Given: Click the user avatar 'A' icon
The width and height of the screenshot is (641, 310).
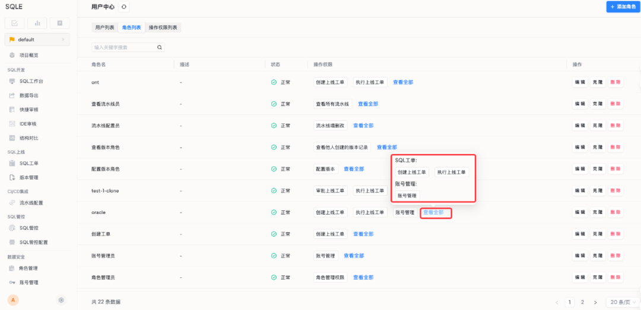Looking at the screenshot, I should point(13,300).
